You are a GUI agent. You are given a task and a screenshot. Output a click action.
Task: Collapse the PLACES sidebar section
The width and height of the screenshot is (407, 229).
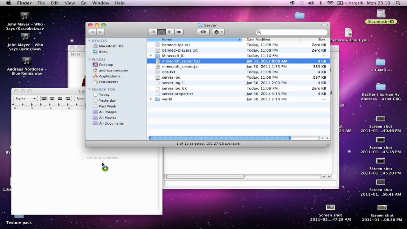90,59
